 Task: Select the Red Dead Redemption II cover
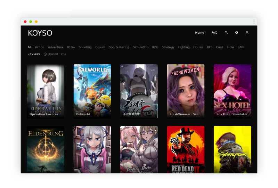click(x=186, y=149)
